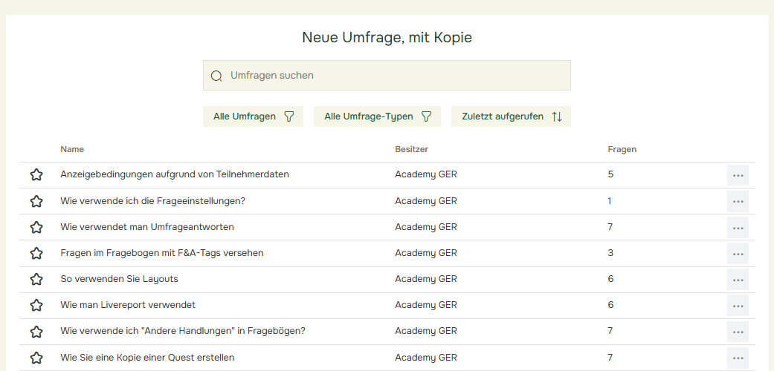Click the 'Name' column header
The width and height of the screenshot is (774, 371).
tap(72, 149)
